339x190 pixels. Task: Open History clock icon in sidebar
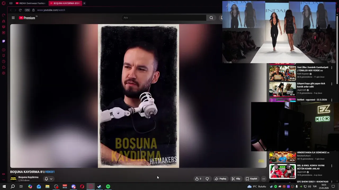click(4, 61)
